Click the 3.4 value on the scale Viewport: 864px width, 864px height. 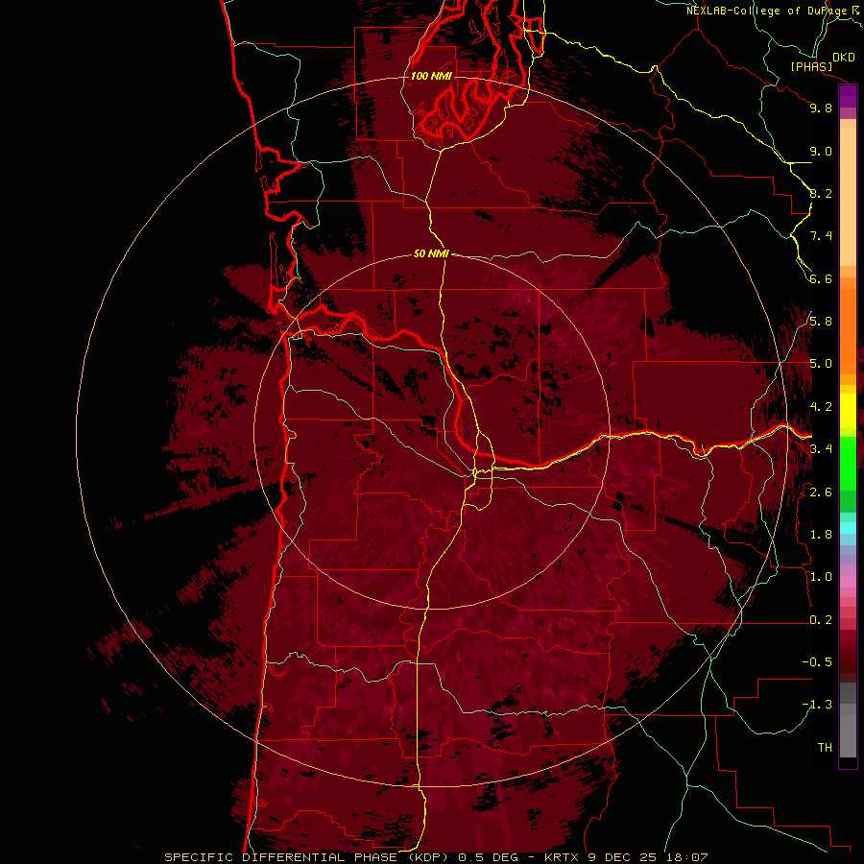tap(821, 449)
